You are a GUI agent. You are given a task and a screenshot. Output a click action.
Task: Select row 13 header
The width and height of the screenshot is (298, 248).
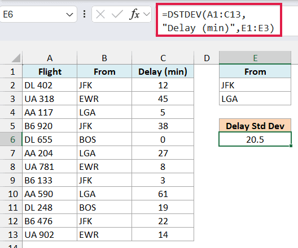point(11,234)
